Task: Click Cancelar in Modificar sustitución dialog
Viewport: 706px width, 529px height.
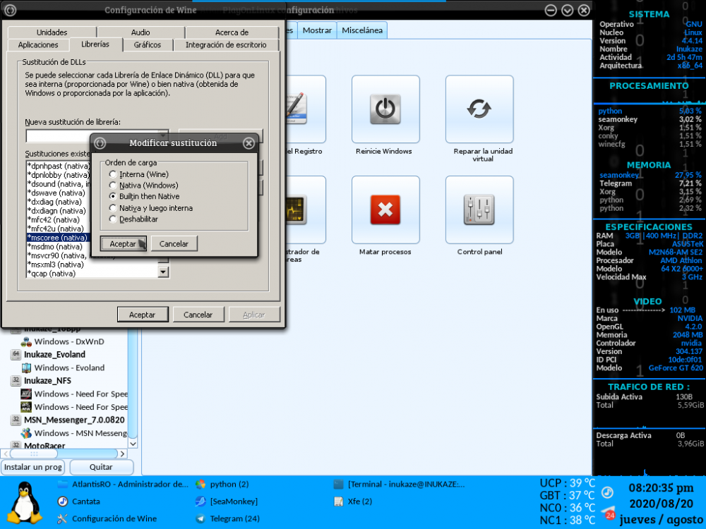Action: click(174, 243)
